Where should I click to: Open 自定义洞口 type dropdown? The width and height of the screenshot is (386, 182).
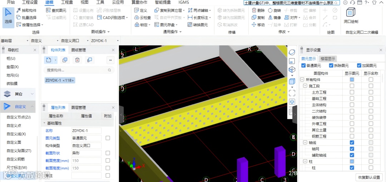point(75,41)
